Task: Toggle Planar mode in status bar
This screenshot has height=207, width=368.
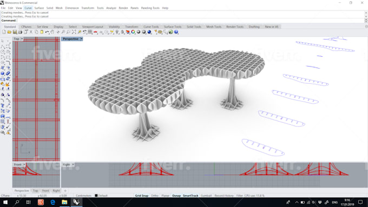Action: tap(166, 196)
